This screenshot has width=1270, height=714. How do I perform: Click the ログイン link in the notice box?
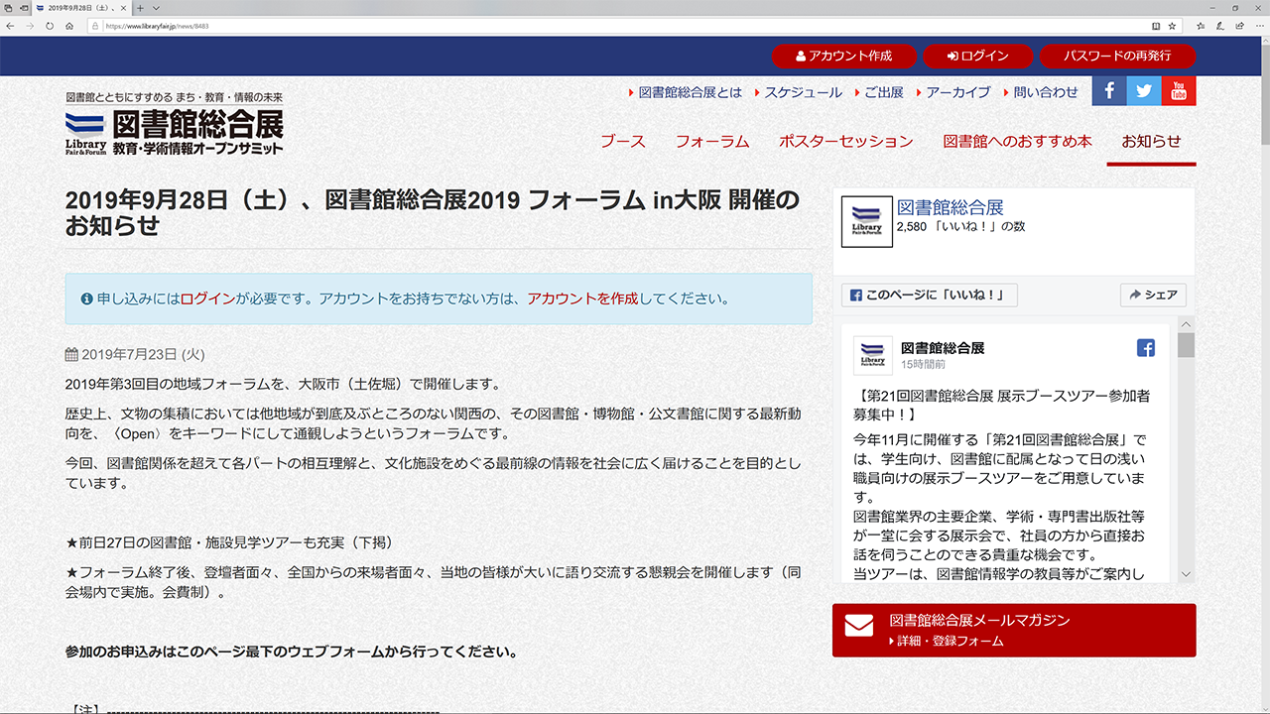pos(208,298)
